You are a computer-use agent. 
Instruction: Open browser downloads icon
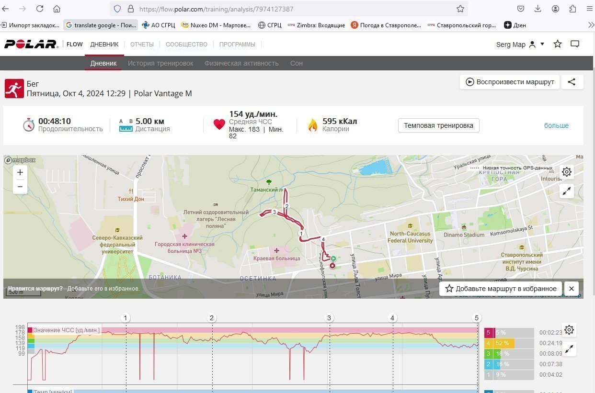click(x=538, y=9)
